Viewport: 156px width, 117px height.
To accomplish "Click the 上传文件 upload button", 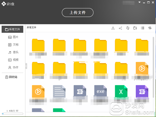I will point(78,12).
